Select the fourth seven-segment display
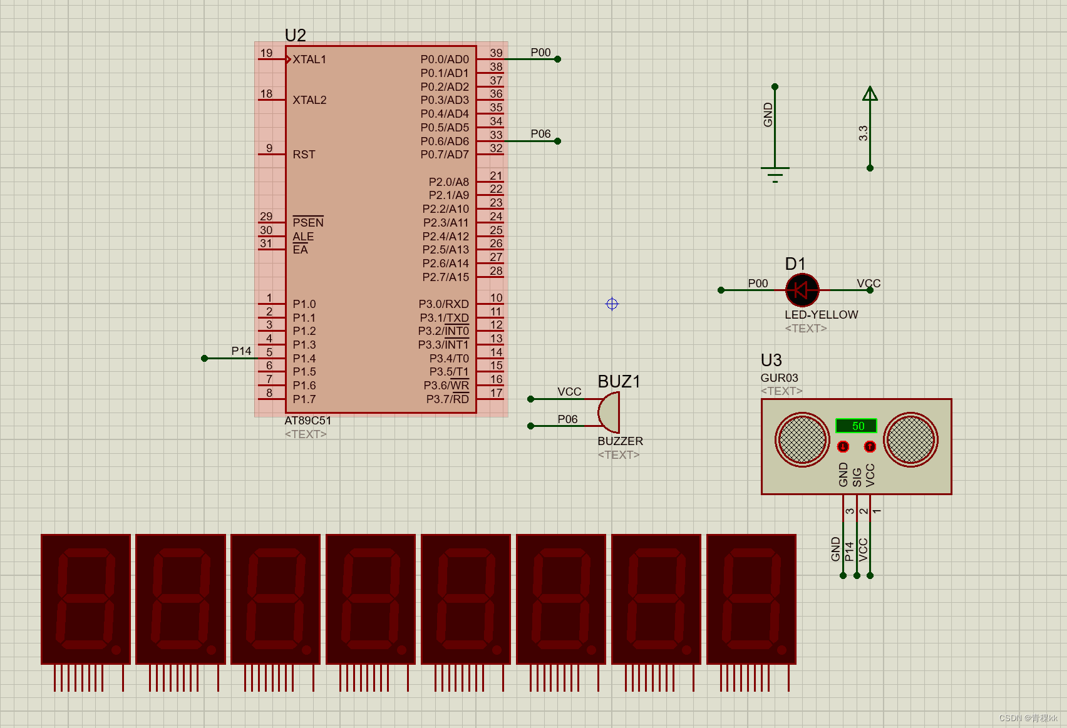 [x=371, y=599]
